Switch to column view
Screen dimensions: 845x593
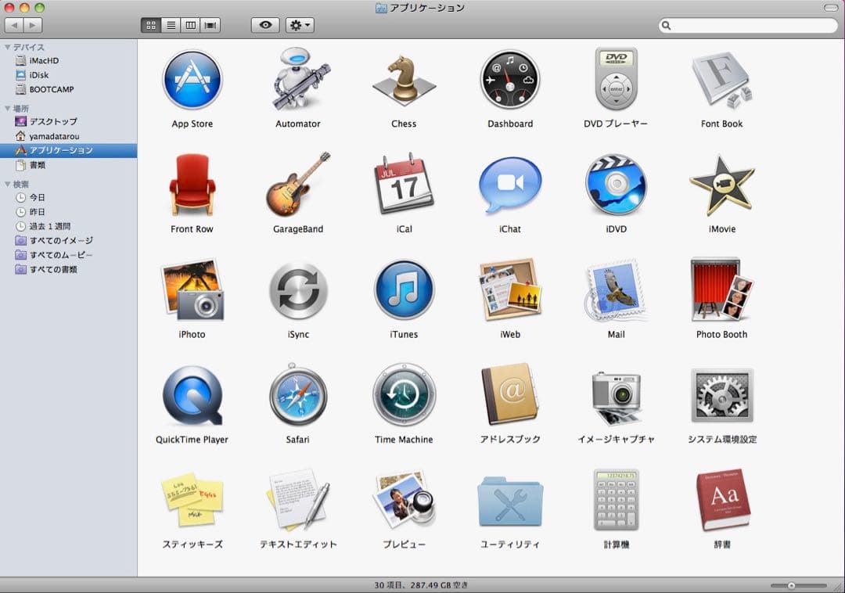pyautogui.click(x=190, y=24)
